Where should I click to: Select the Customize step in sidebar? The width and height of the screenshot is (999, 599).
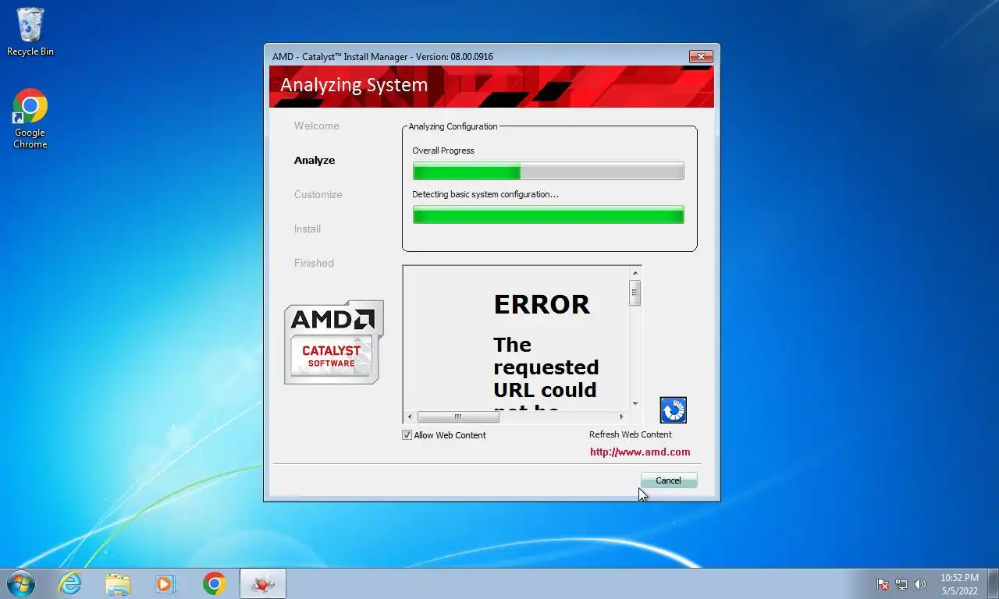click(318, 194)
